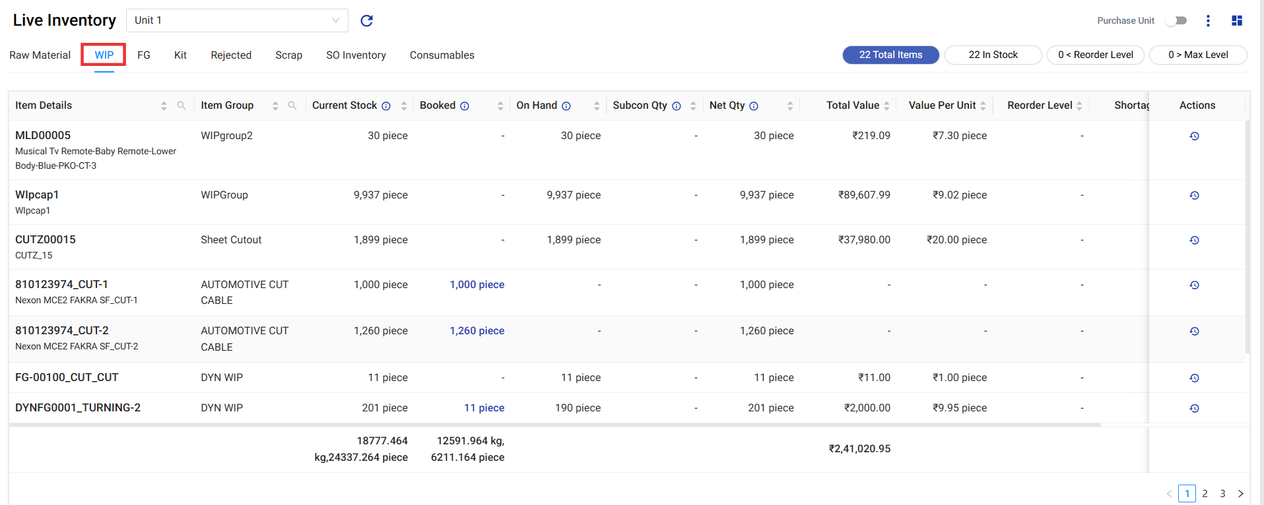Go to page 2 of results
This screenshot has width=1264, height=505.
tap(1205, 493)
